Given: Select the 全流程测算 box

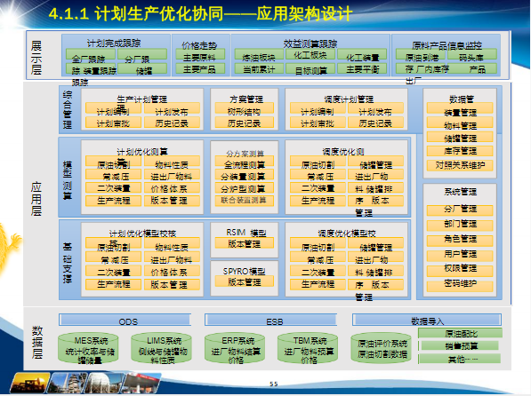Looking at the screenshot, I should (245, 161).
